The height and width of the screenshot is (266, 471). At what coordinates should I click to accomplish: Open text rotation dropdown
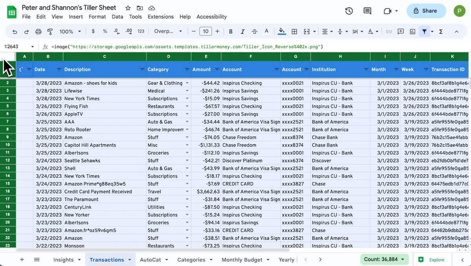point(373,31)
